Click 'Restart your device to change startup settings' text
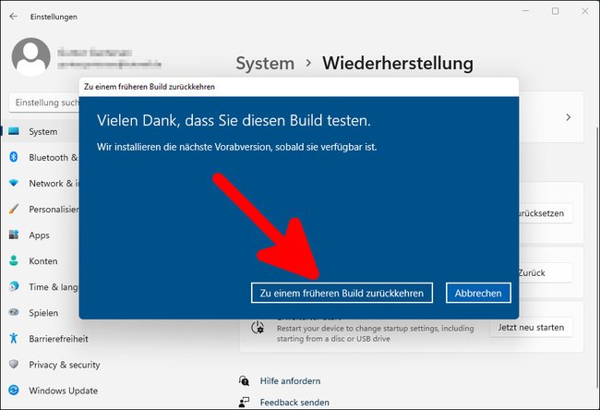The width and height of the screenshot is (600, 410). [x=376, y=333]
